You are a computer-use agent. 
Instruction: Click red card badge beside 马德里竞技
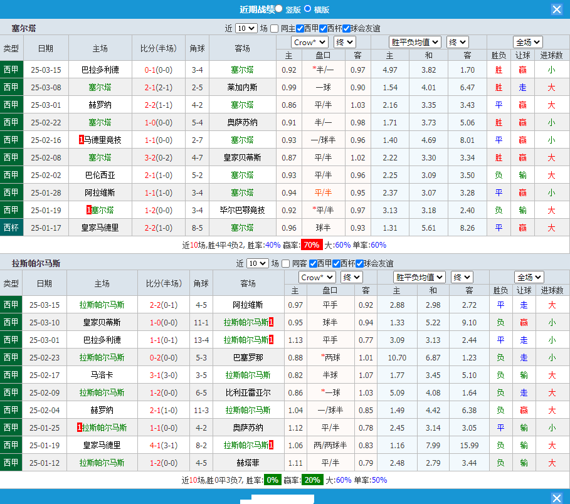82,140
